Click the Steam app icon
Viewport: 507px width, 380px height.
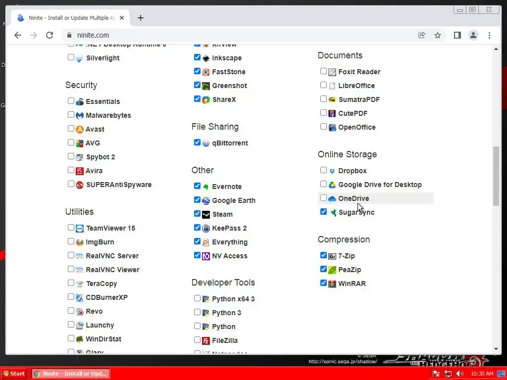tap(205, 215)
